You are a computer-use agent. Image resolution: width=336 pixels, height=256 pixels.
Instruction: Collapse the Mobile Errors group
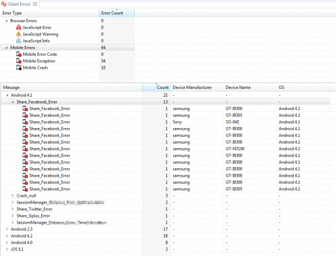coord(6,48)
